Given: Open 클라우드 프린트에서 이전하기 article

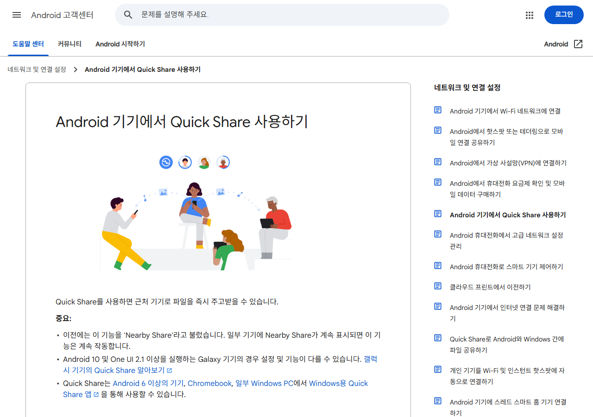Looking at the screenshot, I should click(x=490, y=287).
